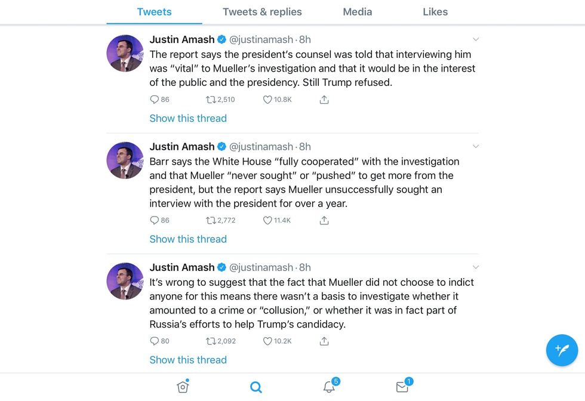Switch to the Media tab
Viewport: 585px width, 401px height.
click(358, 12)
